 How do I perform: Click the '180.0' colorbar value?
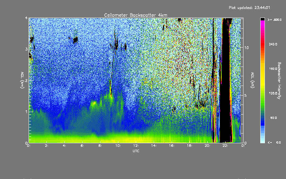coord(273,69)
